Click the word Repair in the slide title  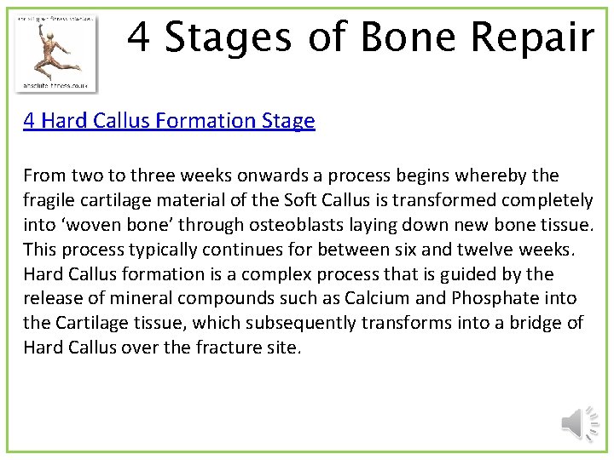[532, 37]
